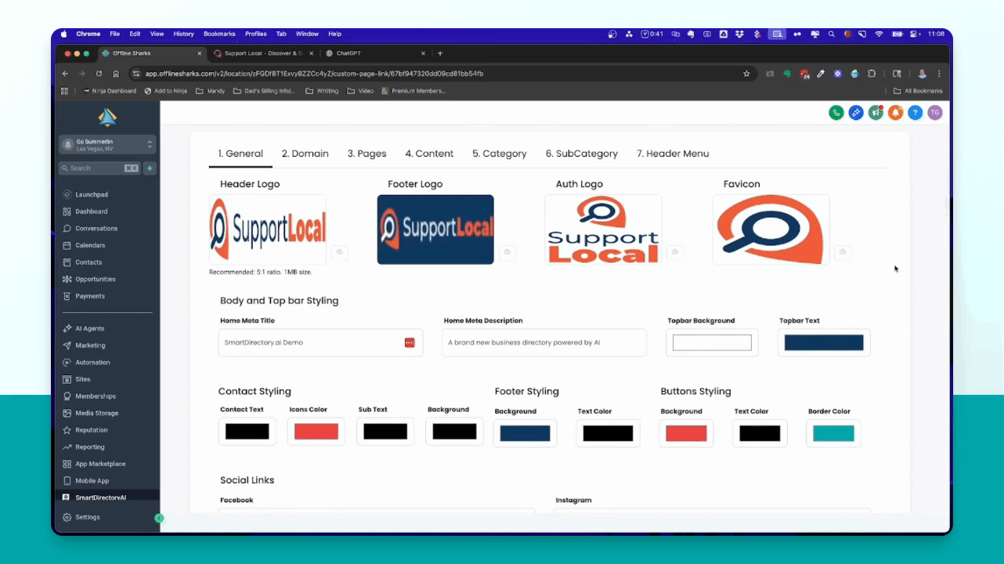Switch to the 6. SubCategory tab

click(582, 154)
